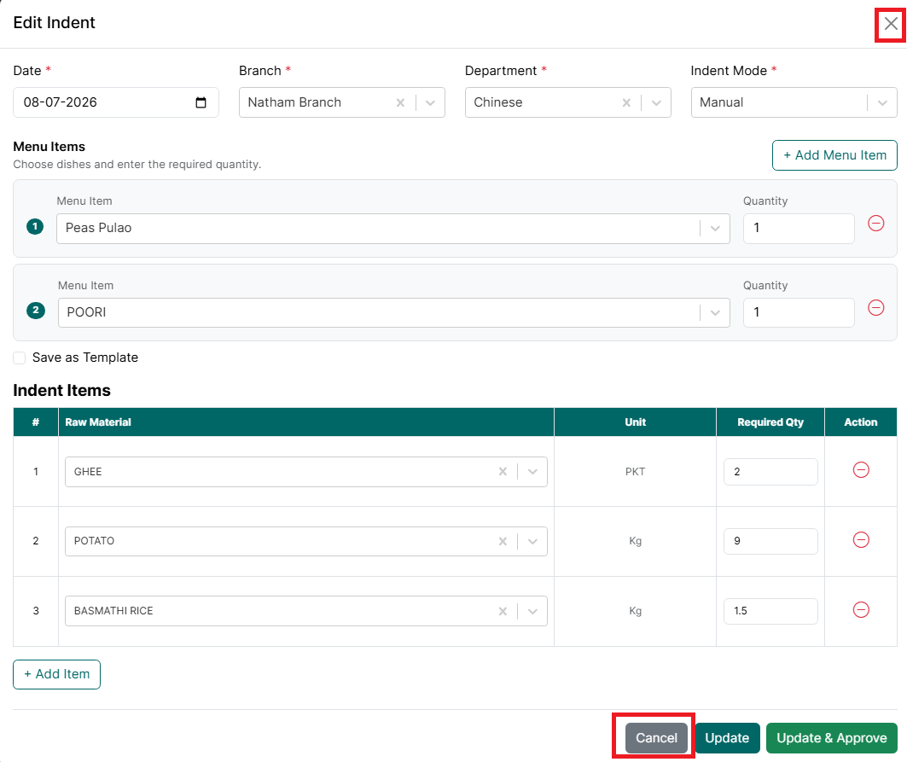Image resolution: width=907 pixels, height=762 pixels.
Task: Edit the required qty for BASMATHI RICE
Action: point(770,611)
